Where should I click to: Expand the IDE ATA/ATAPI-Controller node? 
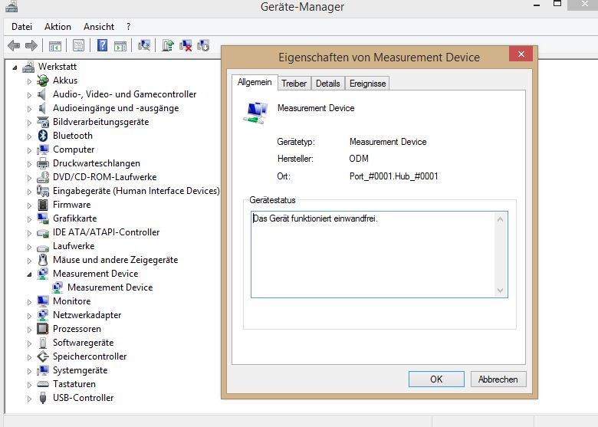[29, 233]
